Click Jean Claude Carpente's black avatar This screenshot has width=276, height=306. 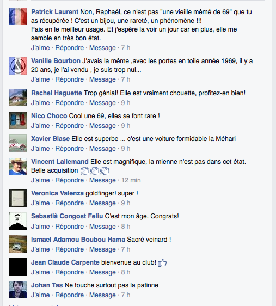pyautogui.click(x=18, y=267)
